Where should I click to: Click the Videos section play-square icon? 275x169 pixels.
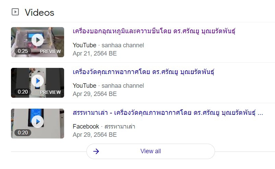pos(15,12)
